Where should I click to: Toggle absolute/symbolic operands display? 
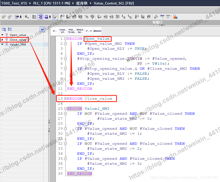click(40, 17)
